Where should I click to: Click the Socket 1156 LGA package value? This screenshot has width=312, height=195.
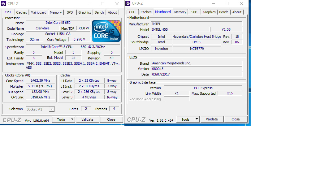pyautogui.click(x=58, y=34)
